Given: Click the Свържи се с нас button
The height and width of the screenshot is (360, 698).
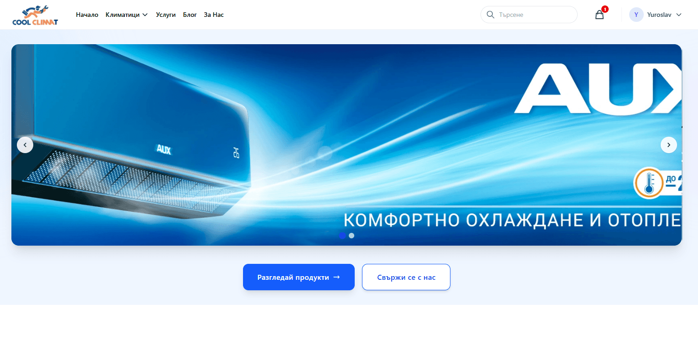Looking at the screenshot, I should [406, 277].
